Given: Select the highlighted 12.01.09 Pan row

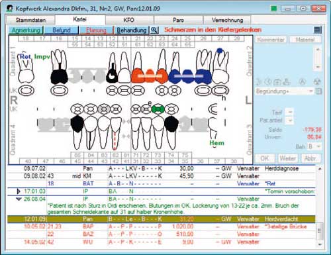Looking at the screenshot, I should click(x=162, y=219).
